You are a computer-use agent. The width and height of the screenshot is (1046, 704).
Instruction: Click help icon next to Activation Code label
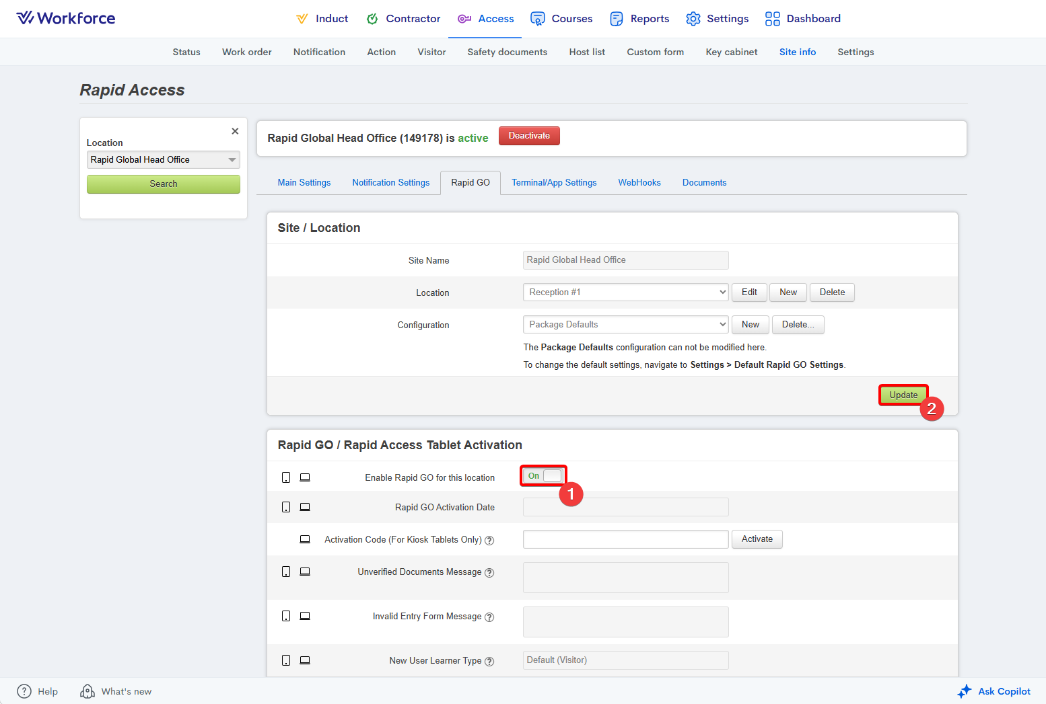(x=489, y=540)
